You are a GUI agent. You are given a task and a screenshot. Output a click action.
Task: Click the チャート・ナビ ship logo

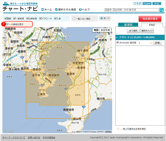20,7
